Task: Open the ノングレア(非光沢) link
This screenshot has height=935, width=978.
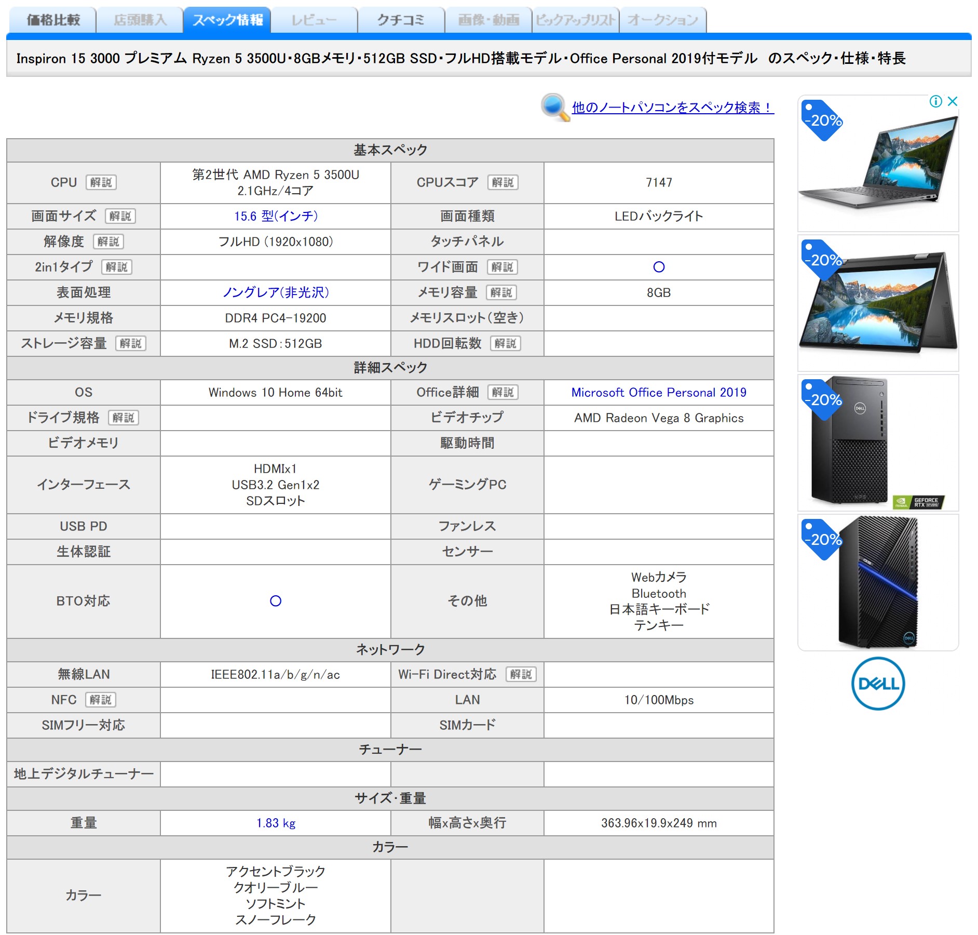Action: 276,292
